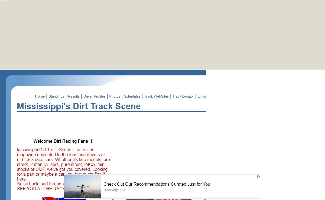Open the Track Locator page
Screen dimensions: 325x200
(183, 96)
